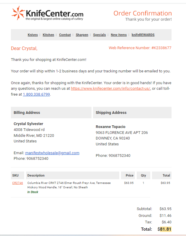Click the 1.800.338.6799 toll-free number

point(36,94)
